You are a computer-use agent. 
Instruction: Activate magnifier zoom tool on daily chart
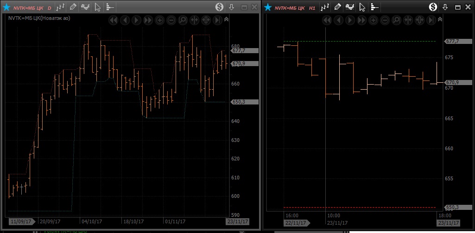coord(183,20)
